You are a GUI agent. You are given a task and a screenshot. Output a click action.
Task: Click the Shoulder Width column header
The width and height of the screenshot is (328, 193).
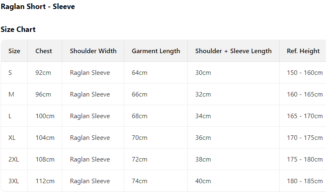point(93,51)
